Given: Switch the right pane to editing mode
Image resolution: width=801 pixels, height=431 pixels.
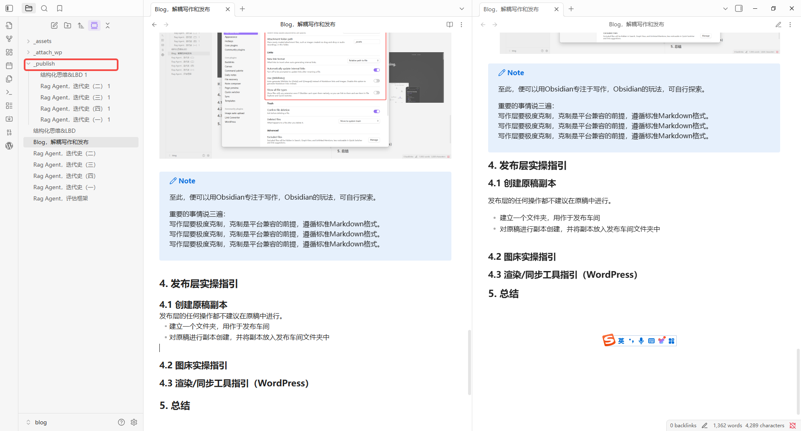Looking at the screenshot, I should coord(778,24).
